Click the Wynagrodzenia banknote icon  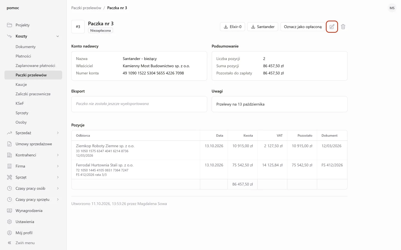click(9, 211)
